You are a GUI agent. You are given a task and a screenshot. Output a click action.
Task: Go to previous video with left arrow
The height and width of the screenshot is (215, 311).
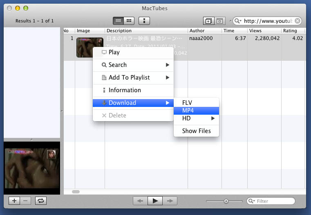(140, 201)
